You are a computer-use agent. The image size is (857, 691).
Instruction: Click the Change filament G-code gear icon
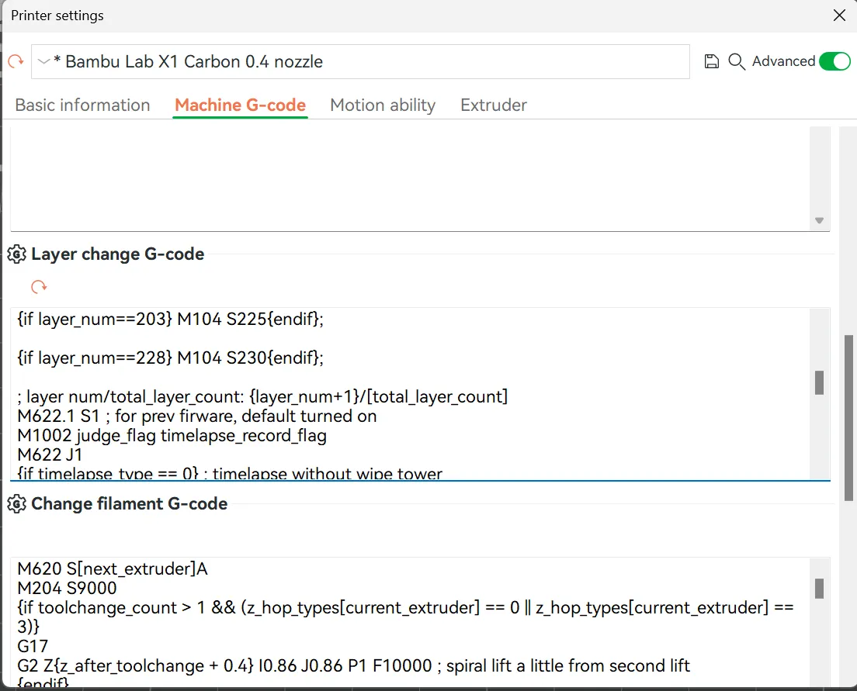[16, 504]
